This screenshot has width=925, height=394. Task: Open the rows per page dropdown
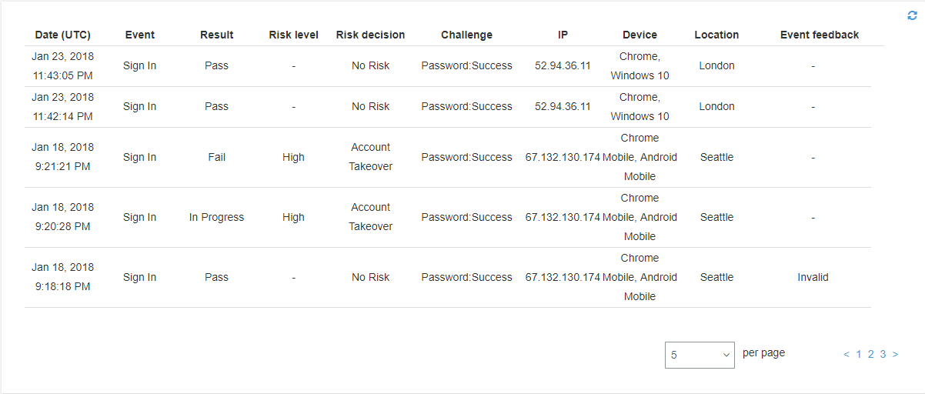click(699, 355)
